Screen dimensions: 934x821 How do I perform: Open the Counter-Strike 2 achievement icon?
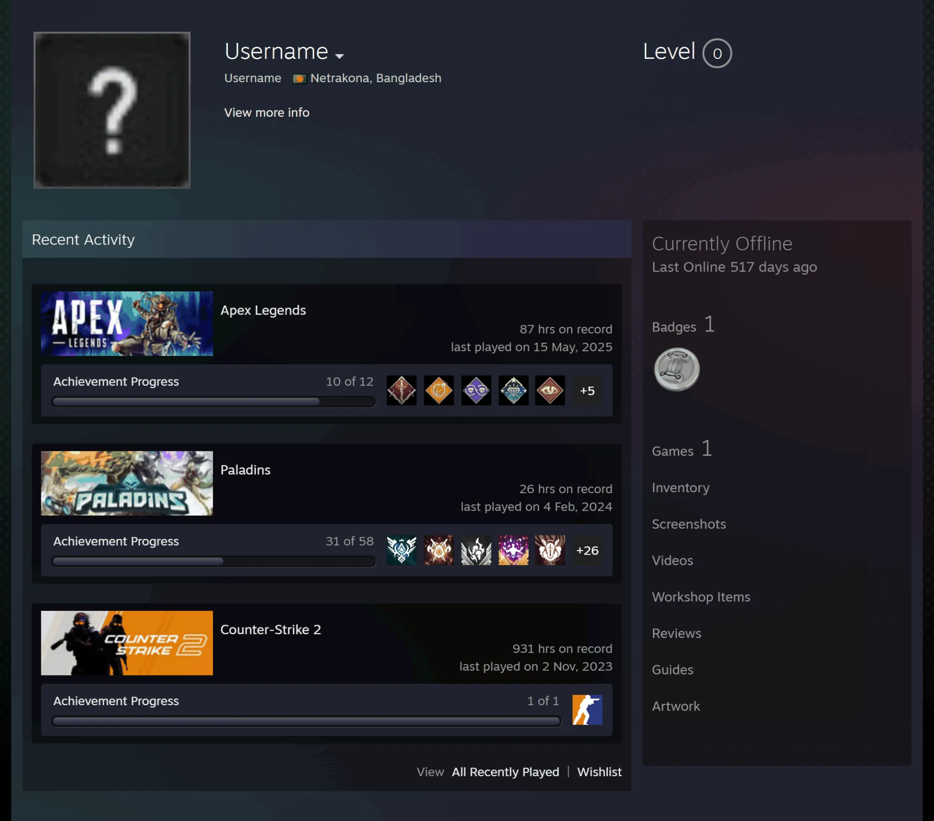(587, 710)
